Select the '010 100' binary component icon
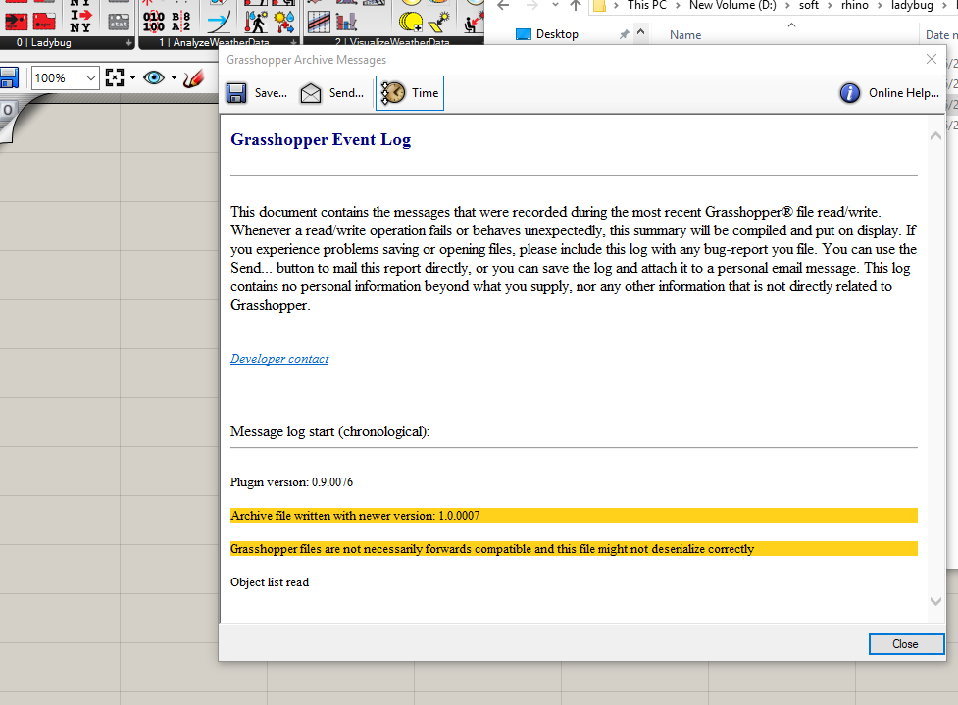 click(x=153, y=22)
